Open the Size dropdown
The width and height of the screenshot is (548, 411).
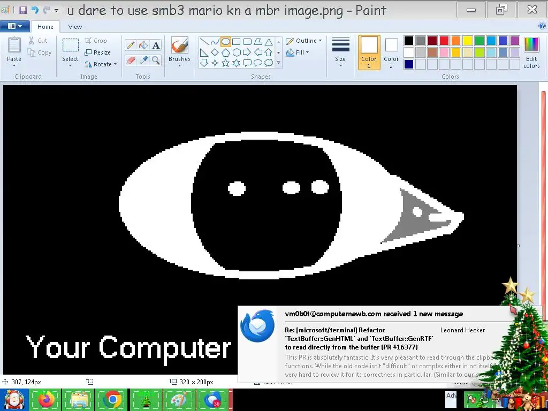coord(340,52)
